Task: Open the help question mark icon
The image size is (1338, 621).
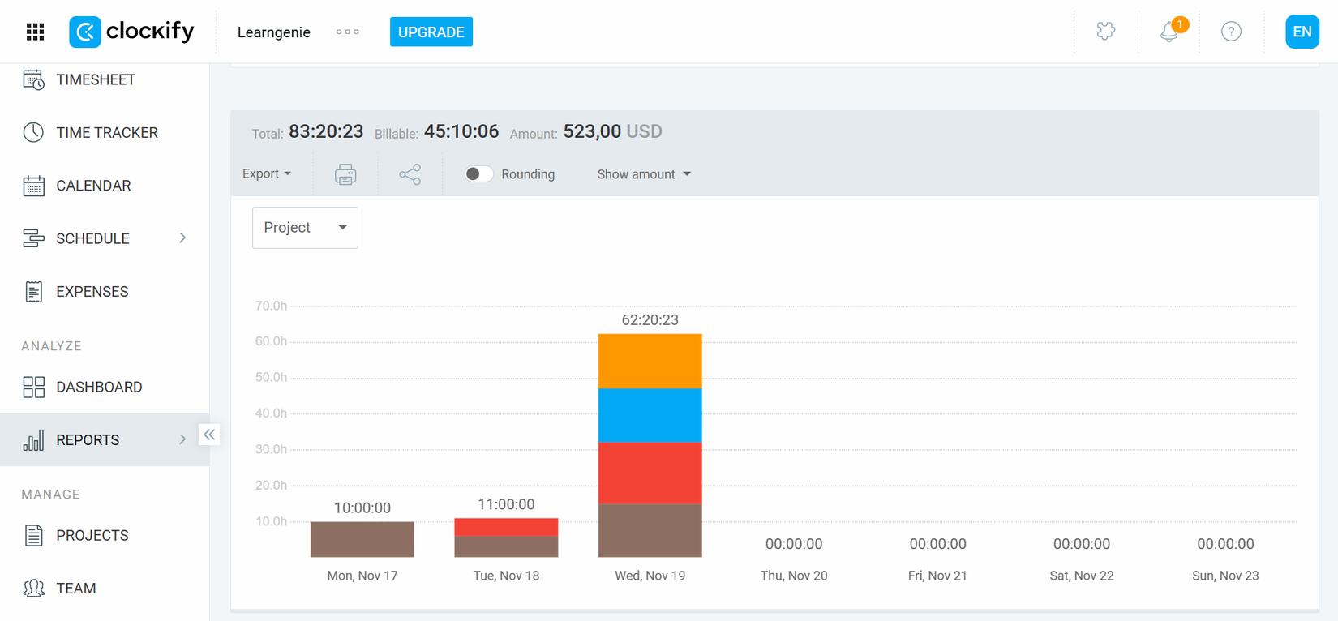Action: click(x=1231, y=32)
